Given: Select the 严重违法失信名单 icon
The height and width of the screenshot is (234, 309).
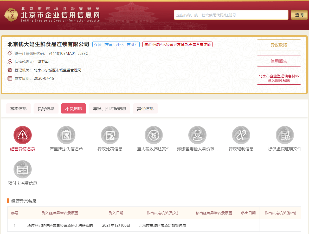Looking at the screenshot, I should coord(66,135).
